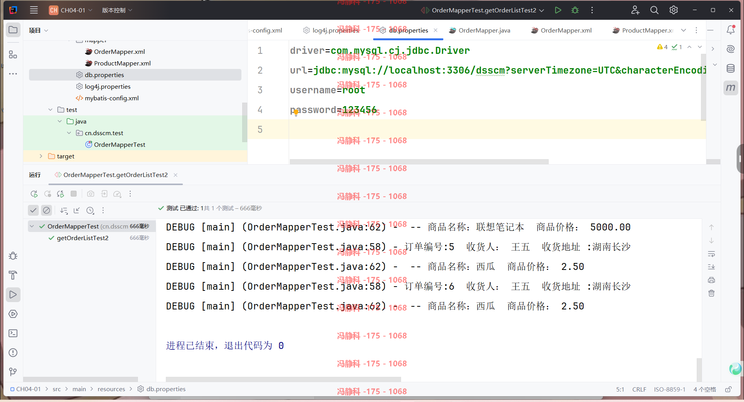Switch to log4j.properties editor tab
This screenshot has width=744, height=402.
point(331,30)
